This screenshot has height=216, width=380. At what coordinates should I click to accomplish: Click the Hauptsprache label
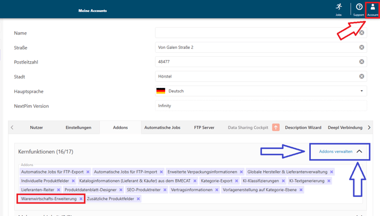(28, 91)
